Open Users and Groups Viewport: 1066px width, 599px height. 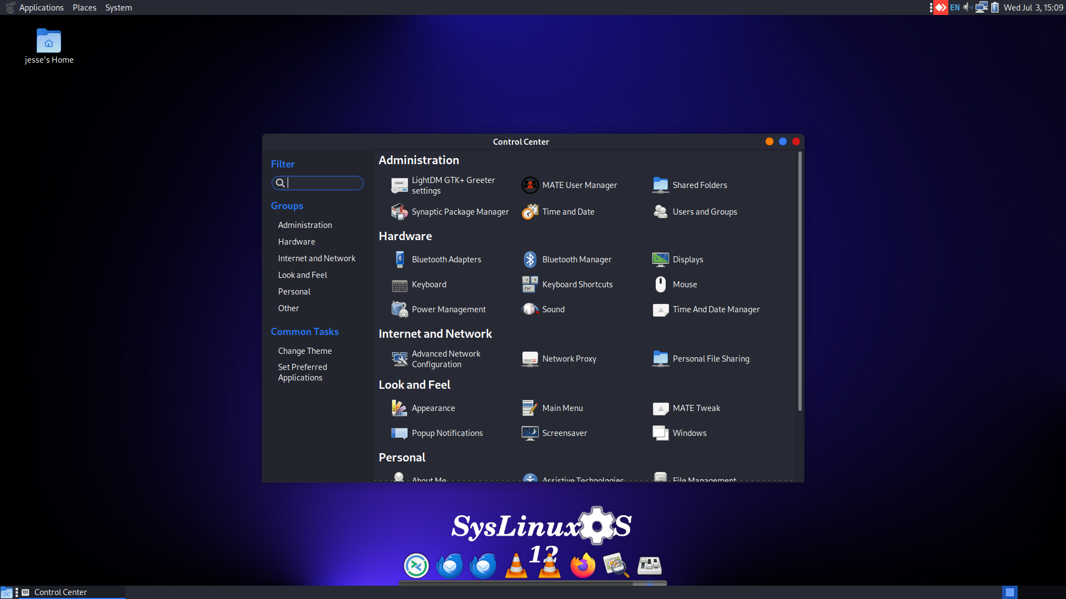(x=695, y=212)
